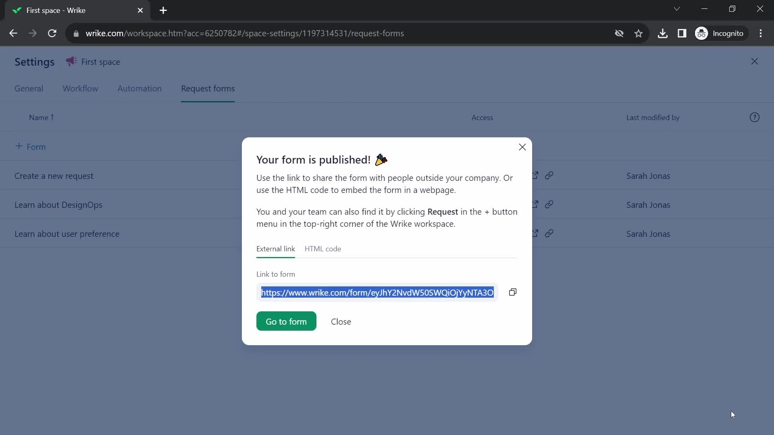Open the Create a new request form
Image resolution: width=774 pixels, height=435 pixels.
pyautogui.click(x=54, y=176)
